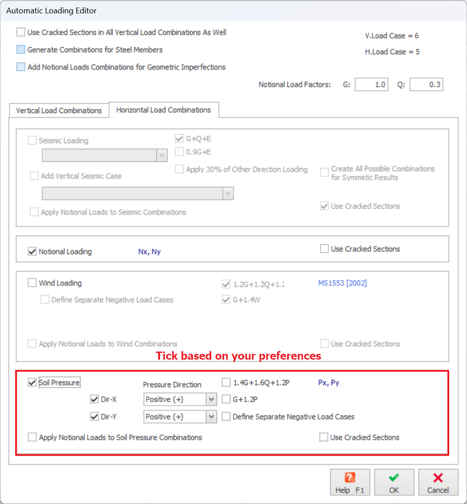The image size is (467, 504).
Task: Expand the Dir-Y Pressure Direction dropdown
Action: coord(211,417)
